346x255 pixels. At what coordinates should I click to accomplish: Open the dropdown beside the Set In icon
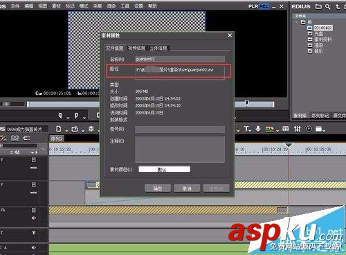[x=68, y=118]
